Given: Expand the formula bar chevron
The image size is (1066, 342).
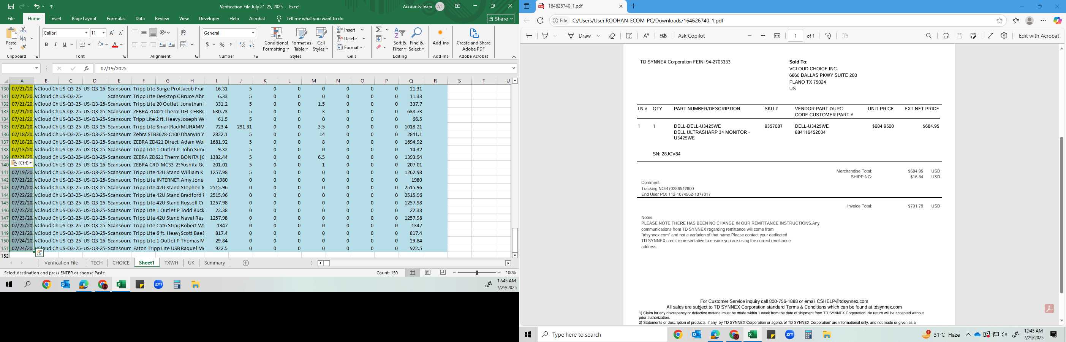Looking at the screenshot, I should tap(514, 68).
